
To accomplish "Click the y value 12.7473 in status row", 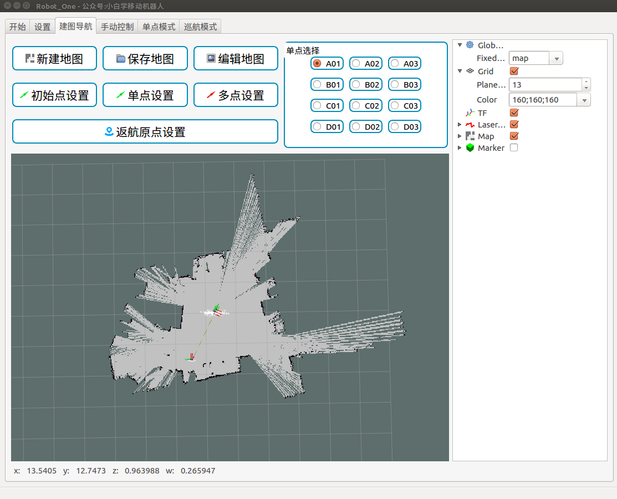I will click(x=91, y=471).
